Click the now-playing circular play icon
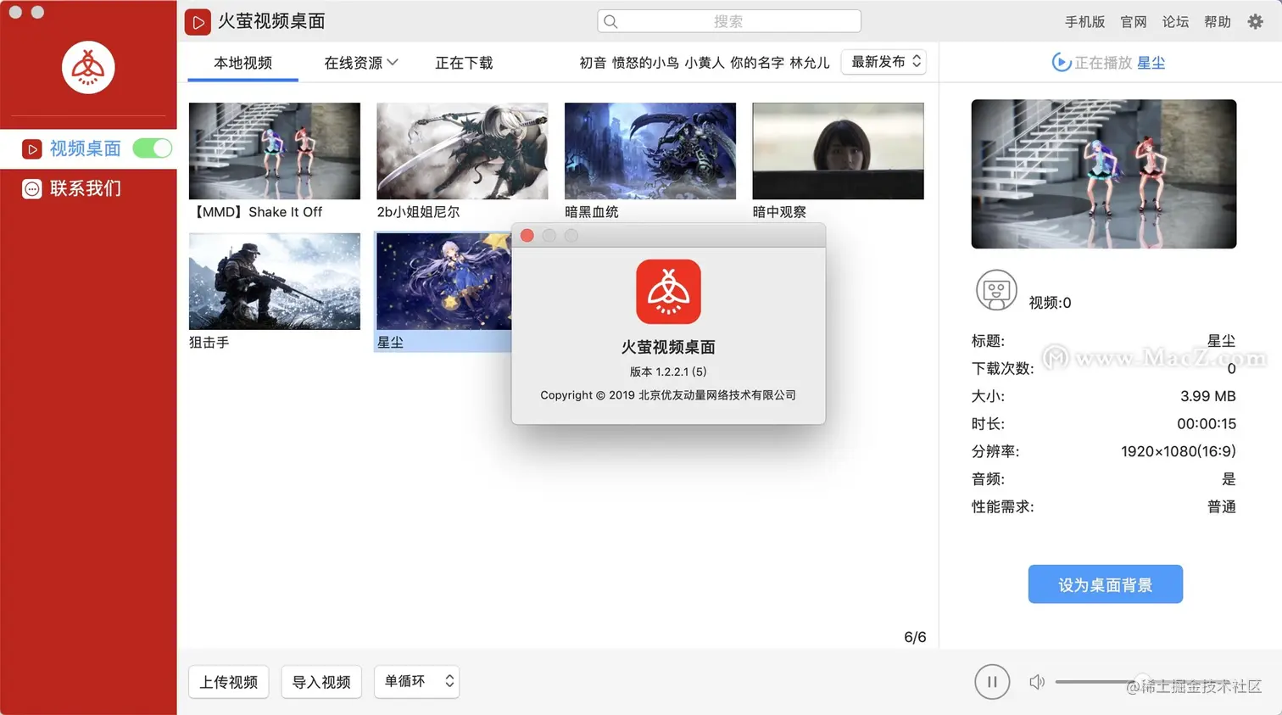The height and width of the screenshot is (715, 1282). tap(1061, 62)
